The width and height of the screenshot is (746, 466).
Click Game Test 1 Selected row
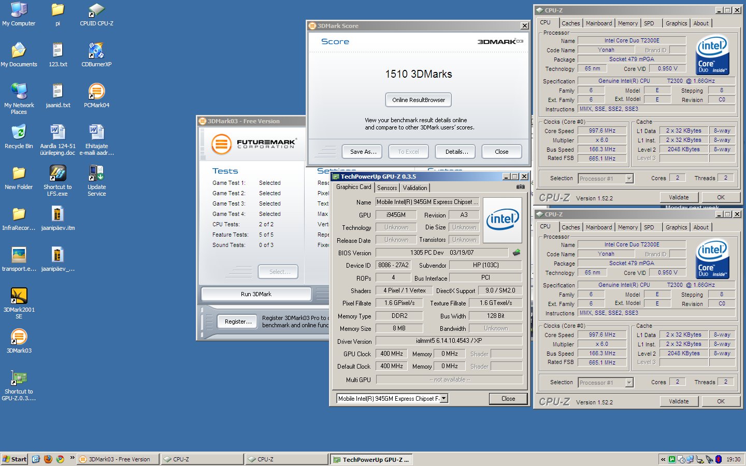coord(247,183)
